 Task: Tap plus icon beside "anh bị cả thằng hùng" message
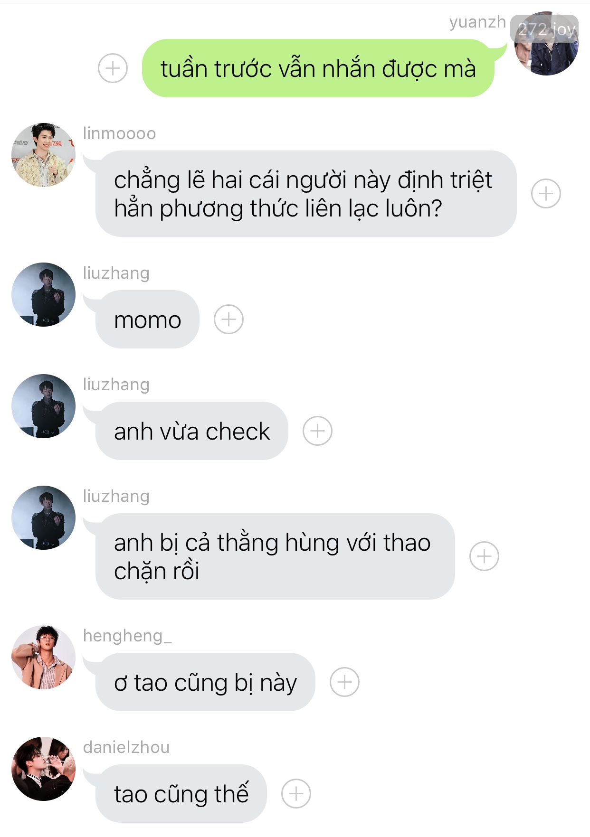(484, 556)
